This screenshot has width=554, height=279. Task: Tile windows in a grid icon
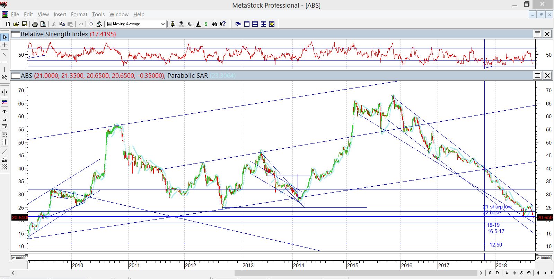[x=263, y=24]
